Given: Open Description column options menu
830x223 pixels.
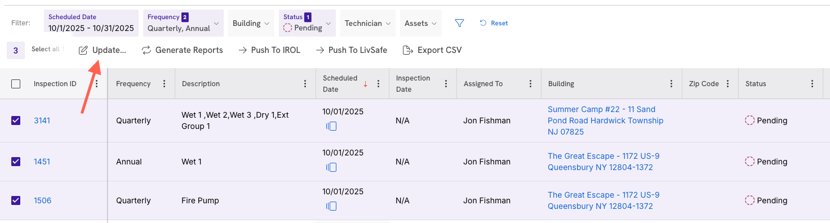Looking at the screenshot, I should tap(305, 84).
